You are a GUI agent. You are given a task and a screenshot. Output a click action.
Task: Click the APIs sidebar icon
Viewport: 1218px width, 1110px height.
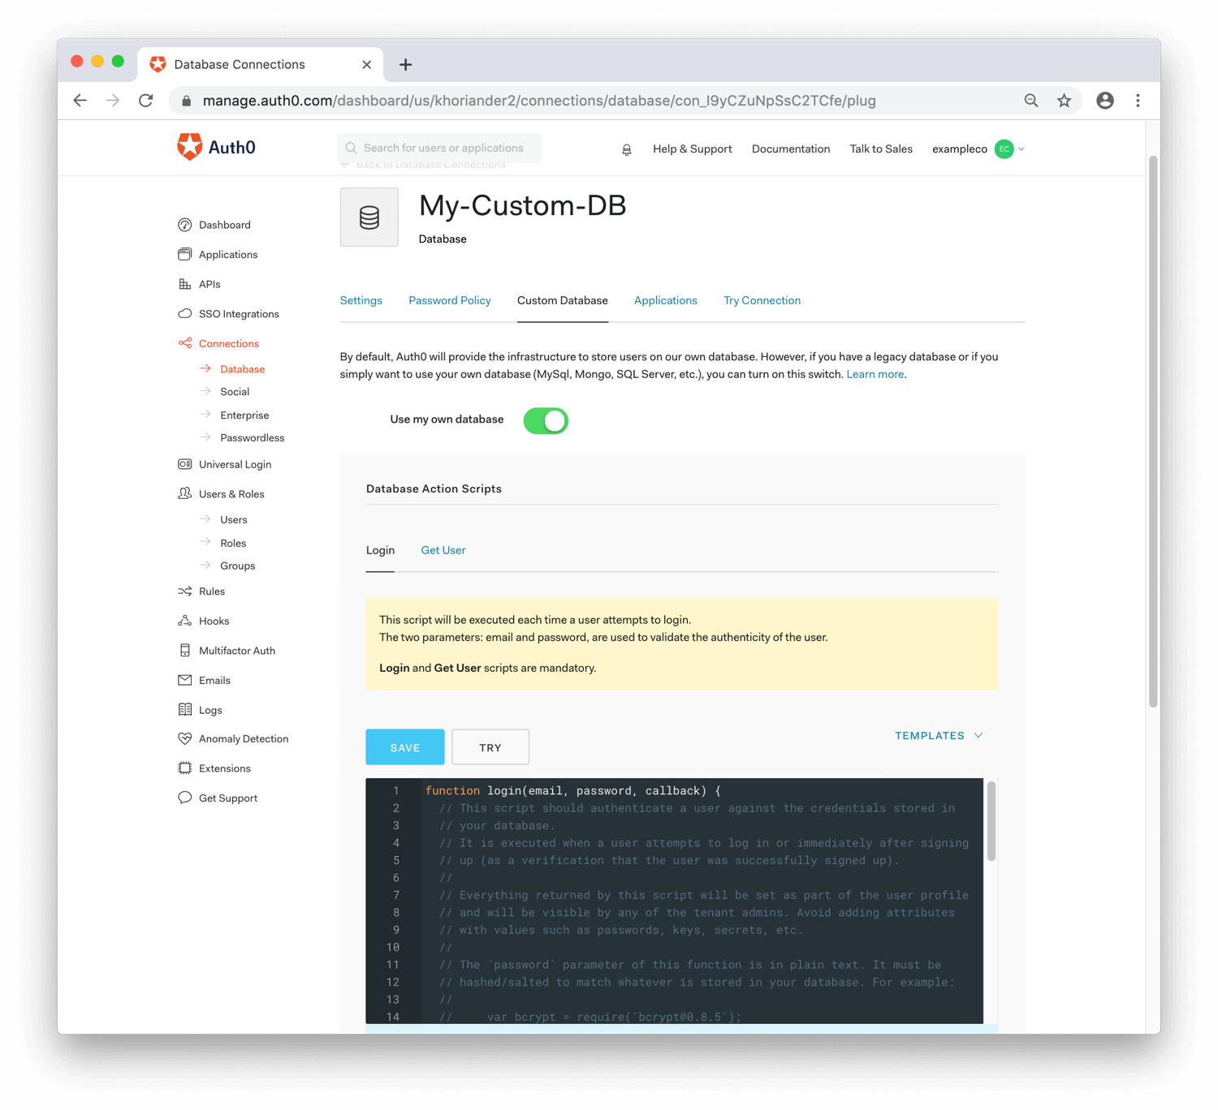[185, 284]
